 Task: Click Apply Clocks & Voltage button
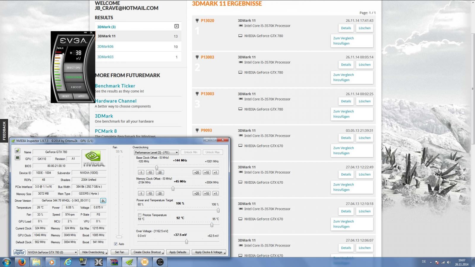pos(208,252)
